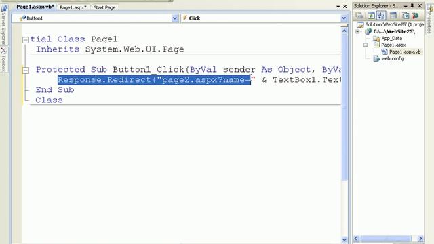Click the ASP.NET Configuration icon

(x=415, y=16)
